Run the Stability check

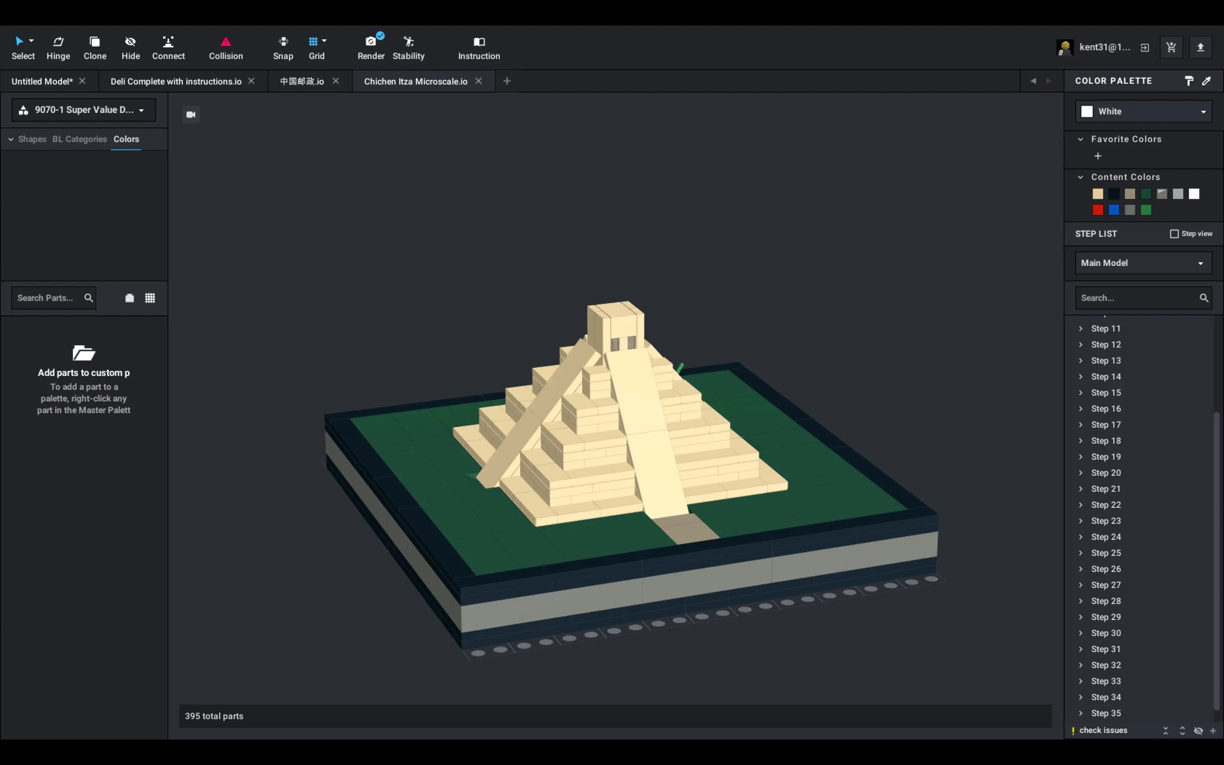point(408,48)
